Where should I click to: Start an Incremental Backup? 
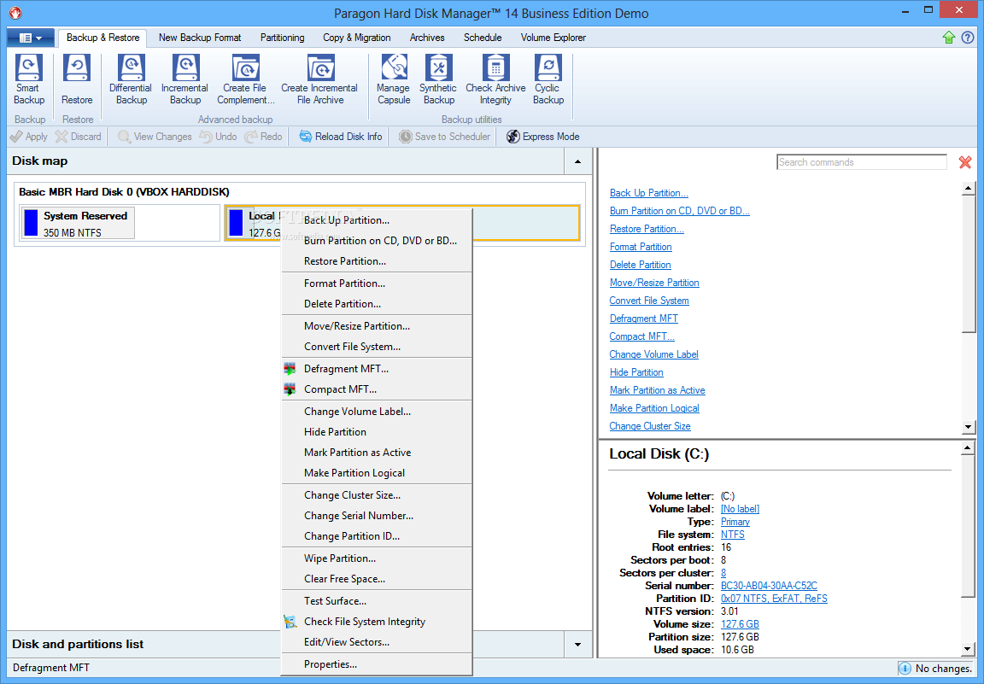pyautogui.click(x=185, y=79)
